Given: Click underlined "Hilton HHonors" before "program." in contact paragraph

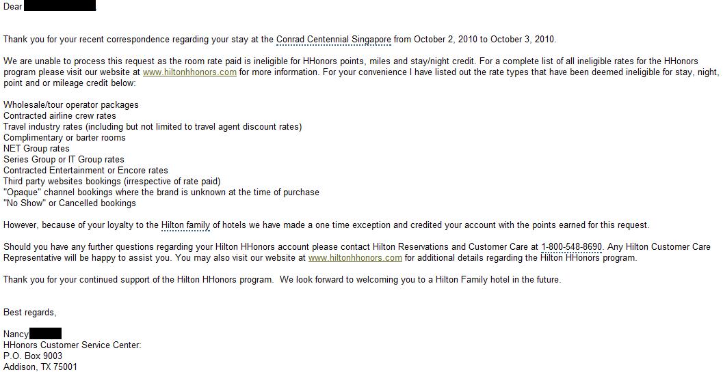Looking at the screenshot, I should 571,258.
